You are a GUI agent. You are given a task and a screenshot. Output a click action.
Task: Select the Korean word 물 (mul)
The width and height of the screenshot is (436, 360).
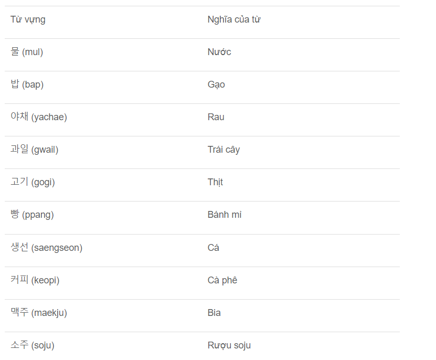pos(27,52)
